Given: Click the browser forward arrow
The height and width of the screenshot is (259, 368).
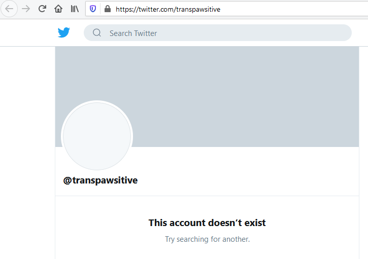Looking at the screenshot, I should pyautogui.click(x=26, y=9).
